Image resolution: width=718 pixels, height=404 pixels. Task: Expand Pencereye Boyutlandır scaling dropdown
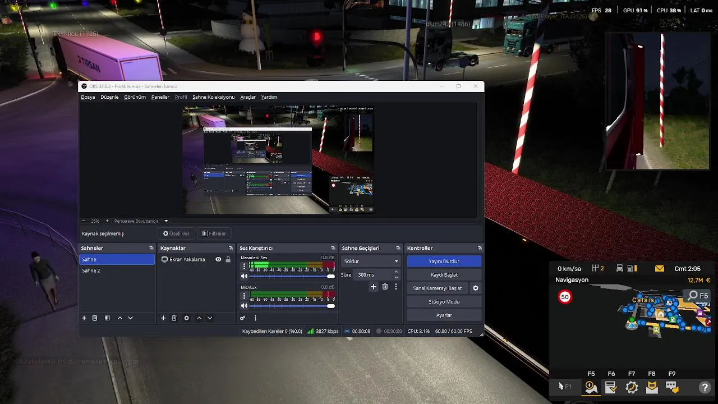pyautogui.click(x=166, y=221)
